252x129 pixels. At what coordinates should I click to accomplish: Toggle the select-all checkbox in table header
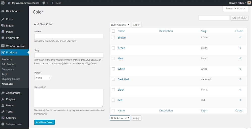click(113, 31)
